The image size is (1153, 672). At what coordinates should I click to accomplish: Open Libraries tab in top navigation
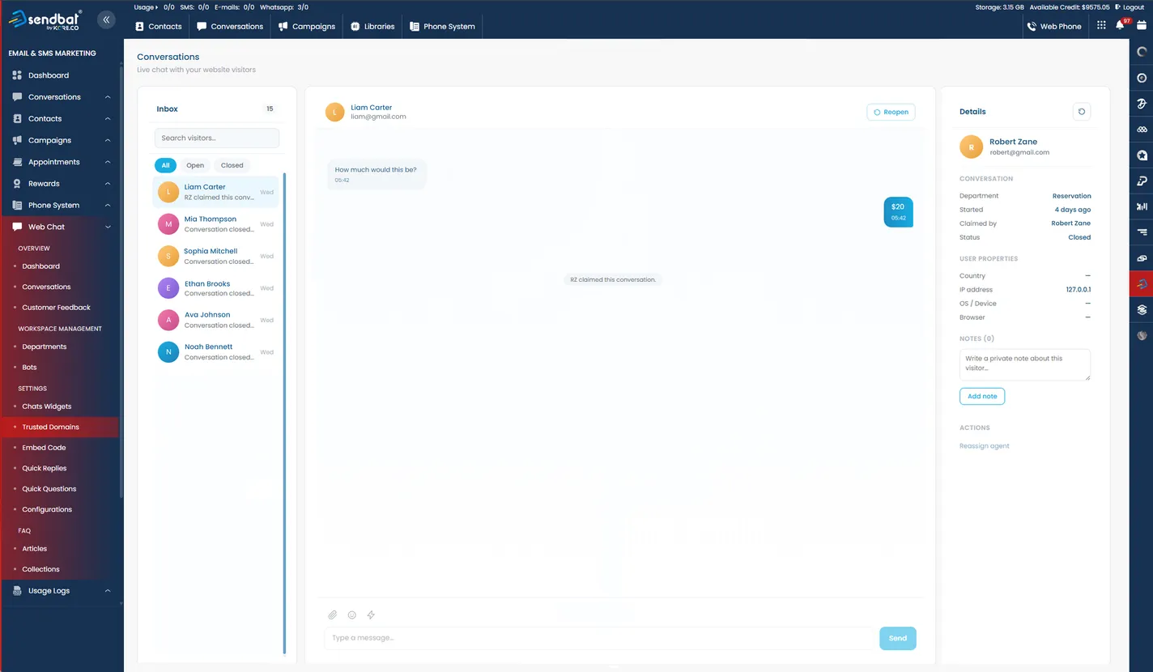372,26
